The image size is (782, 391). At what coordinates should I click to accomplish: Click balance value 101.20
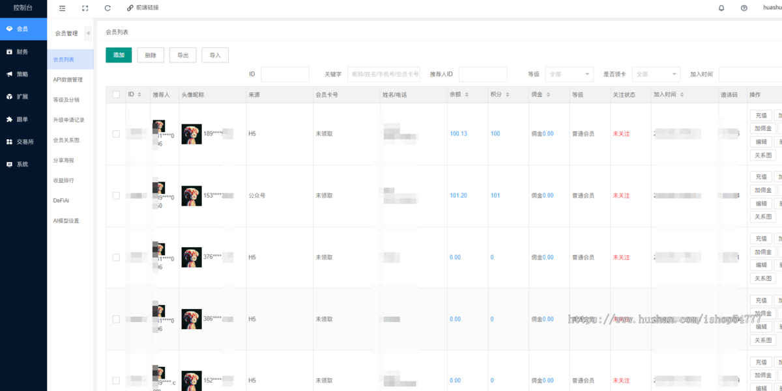pyautogui.click(x=458, y=196)
